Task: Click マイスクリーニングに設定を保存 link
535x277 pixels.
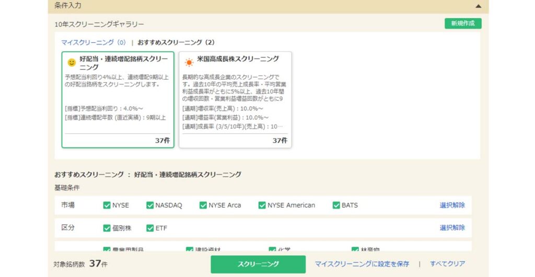Action: click(362, 264)
